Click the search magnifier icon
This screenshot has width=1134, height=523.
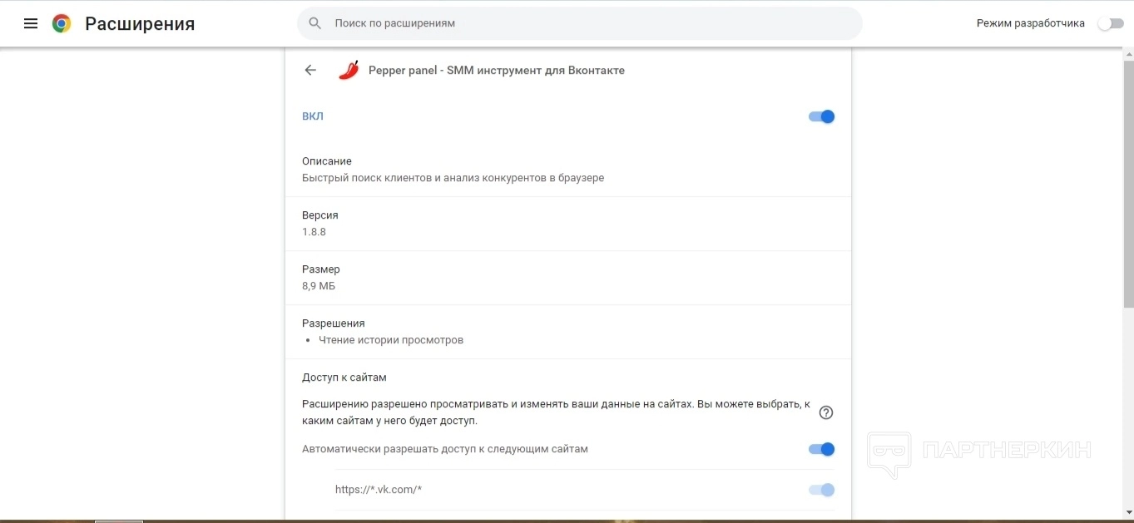point(315,23)
